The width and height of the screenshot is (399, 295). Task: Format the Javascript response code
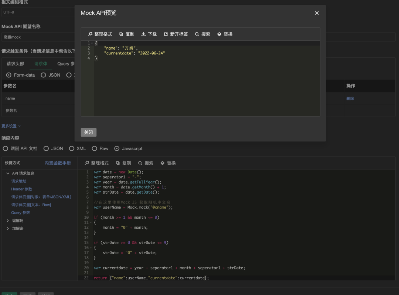coord(97,163)
